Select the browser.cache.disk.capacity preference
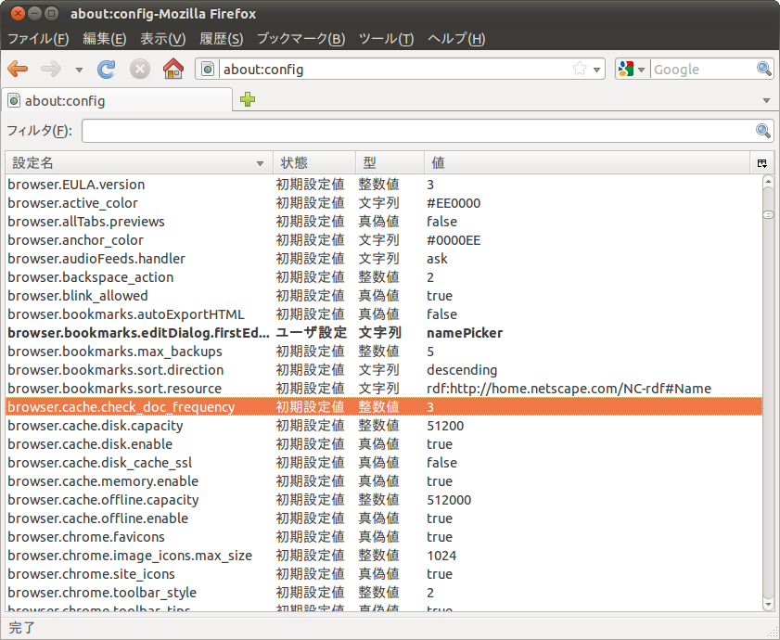This screenshot has width=780, height=640. 384,426
